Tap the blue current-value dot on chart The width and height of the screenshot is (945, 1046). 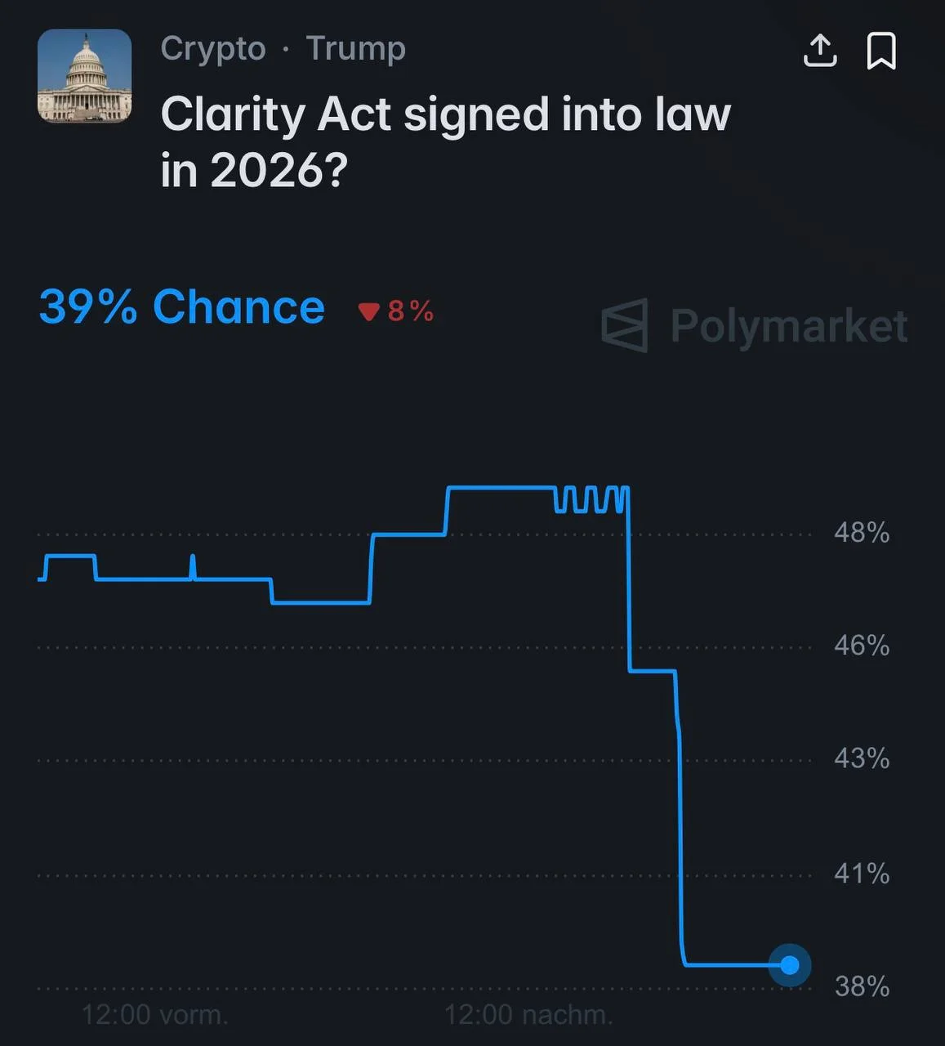789,965
